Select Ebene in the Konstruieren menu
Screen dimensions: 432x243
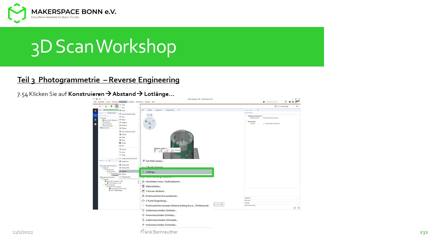pos(129,110)
